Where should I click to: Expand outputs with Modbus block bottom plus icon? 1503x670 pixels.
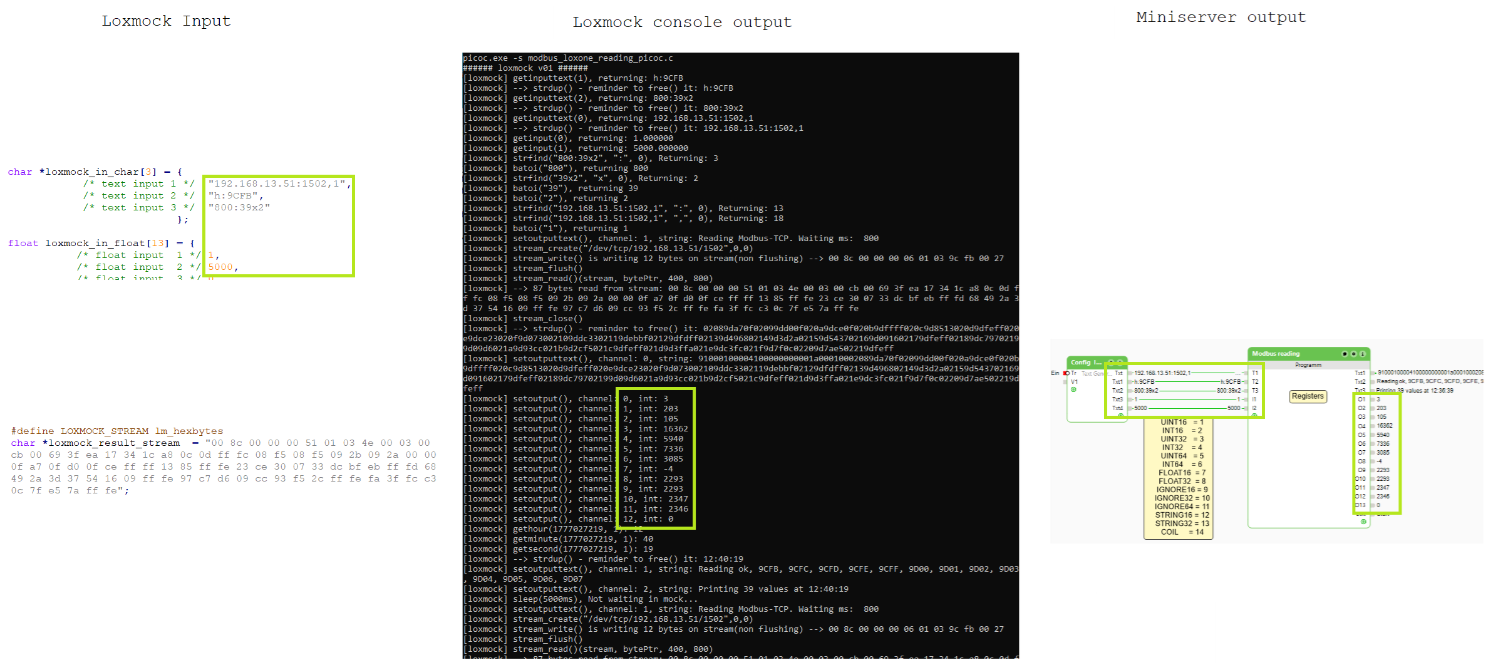point(1363,522)
